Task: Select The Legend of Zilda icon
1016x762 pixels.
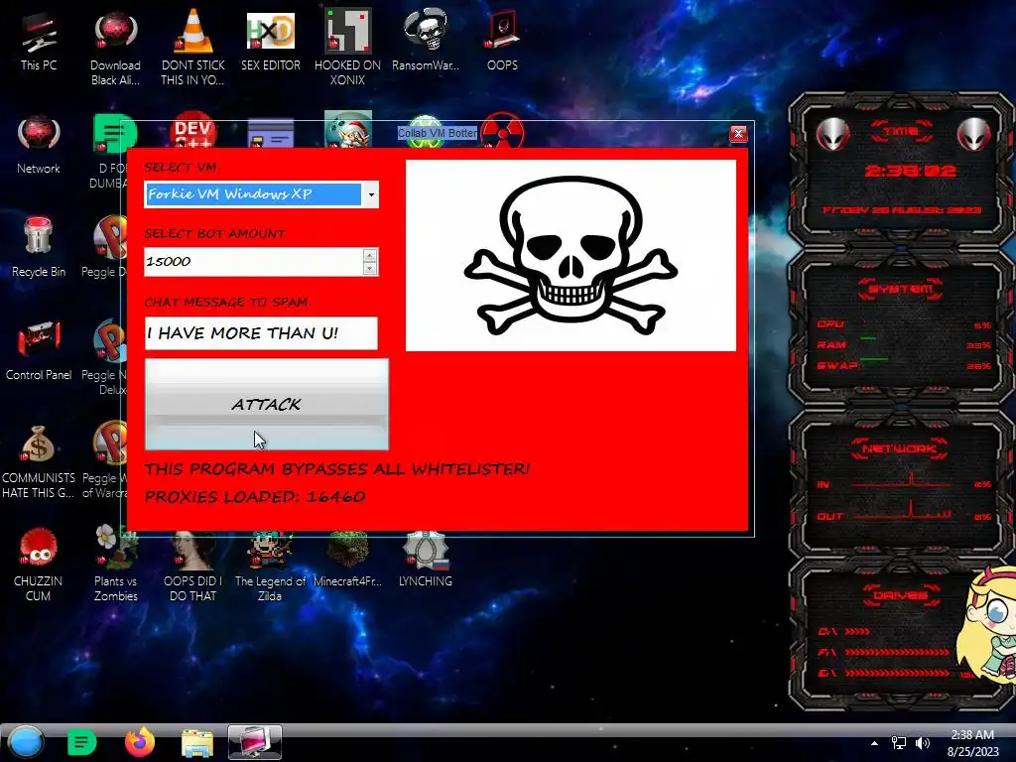Action: (x=270, y=567)
